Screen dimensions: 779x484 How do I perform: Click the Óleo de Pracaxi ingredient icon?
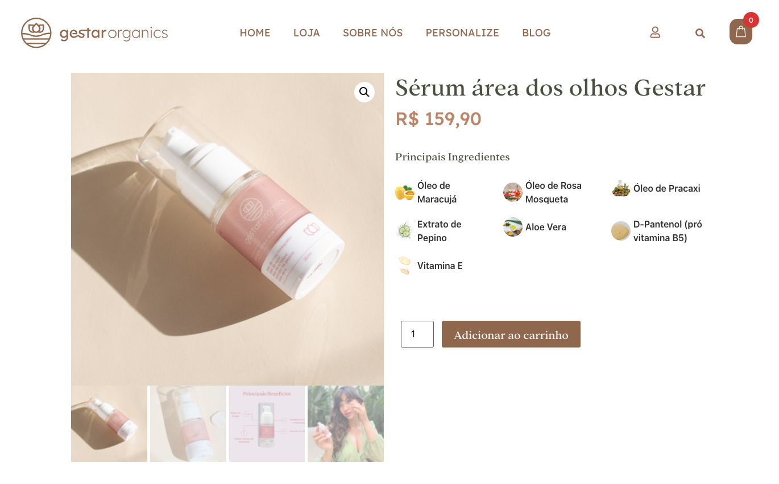(621, 189)
